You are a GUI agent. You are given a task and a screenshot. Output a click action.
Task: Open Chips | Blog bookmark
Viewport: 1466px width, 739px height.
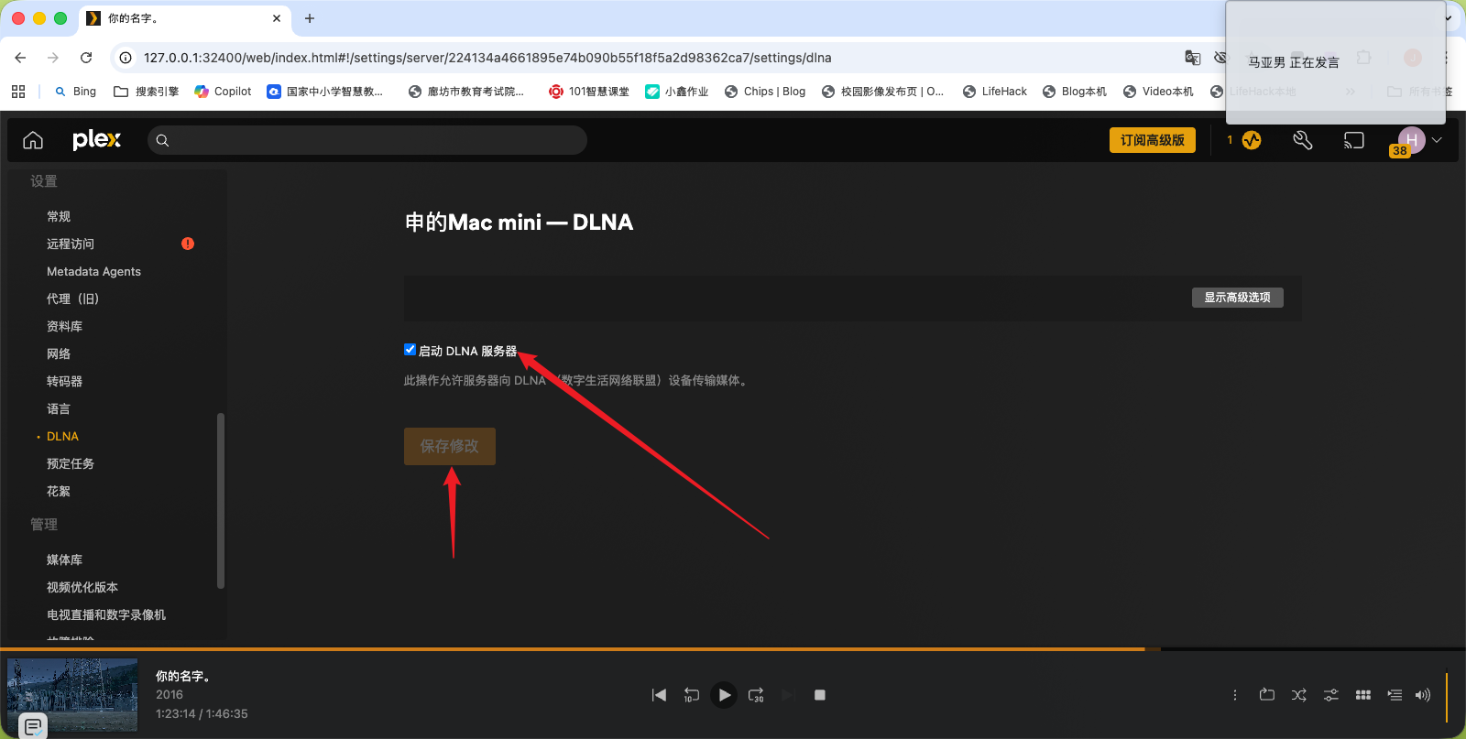765,92
